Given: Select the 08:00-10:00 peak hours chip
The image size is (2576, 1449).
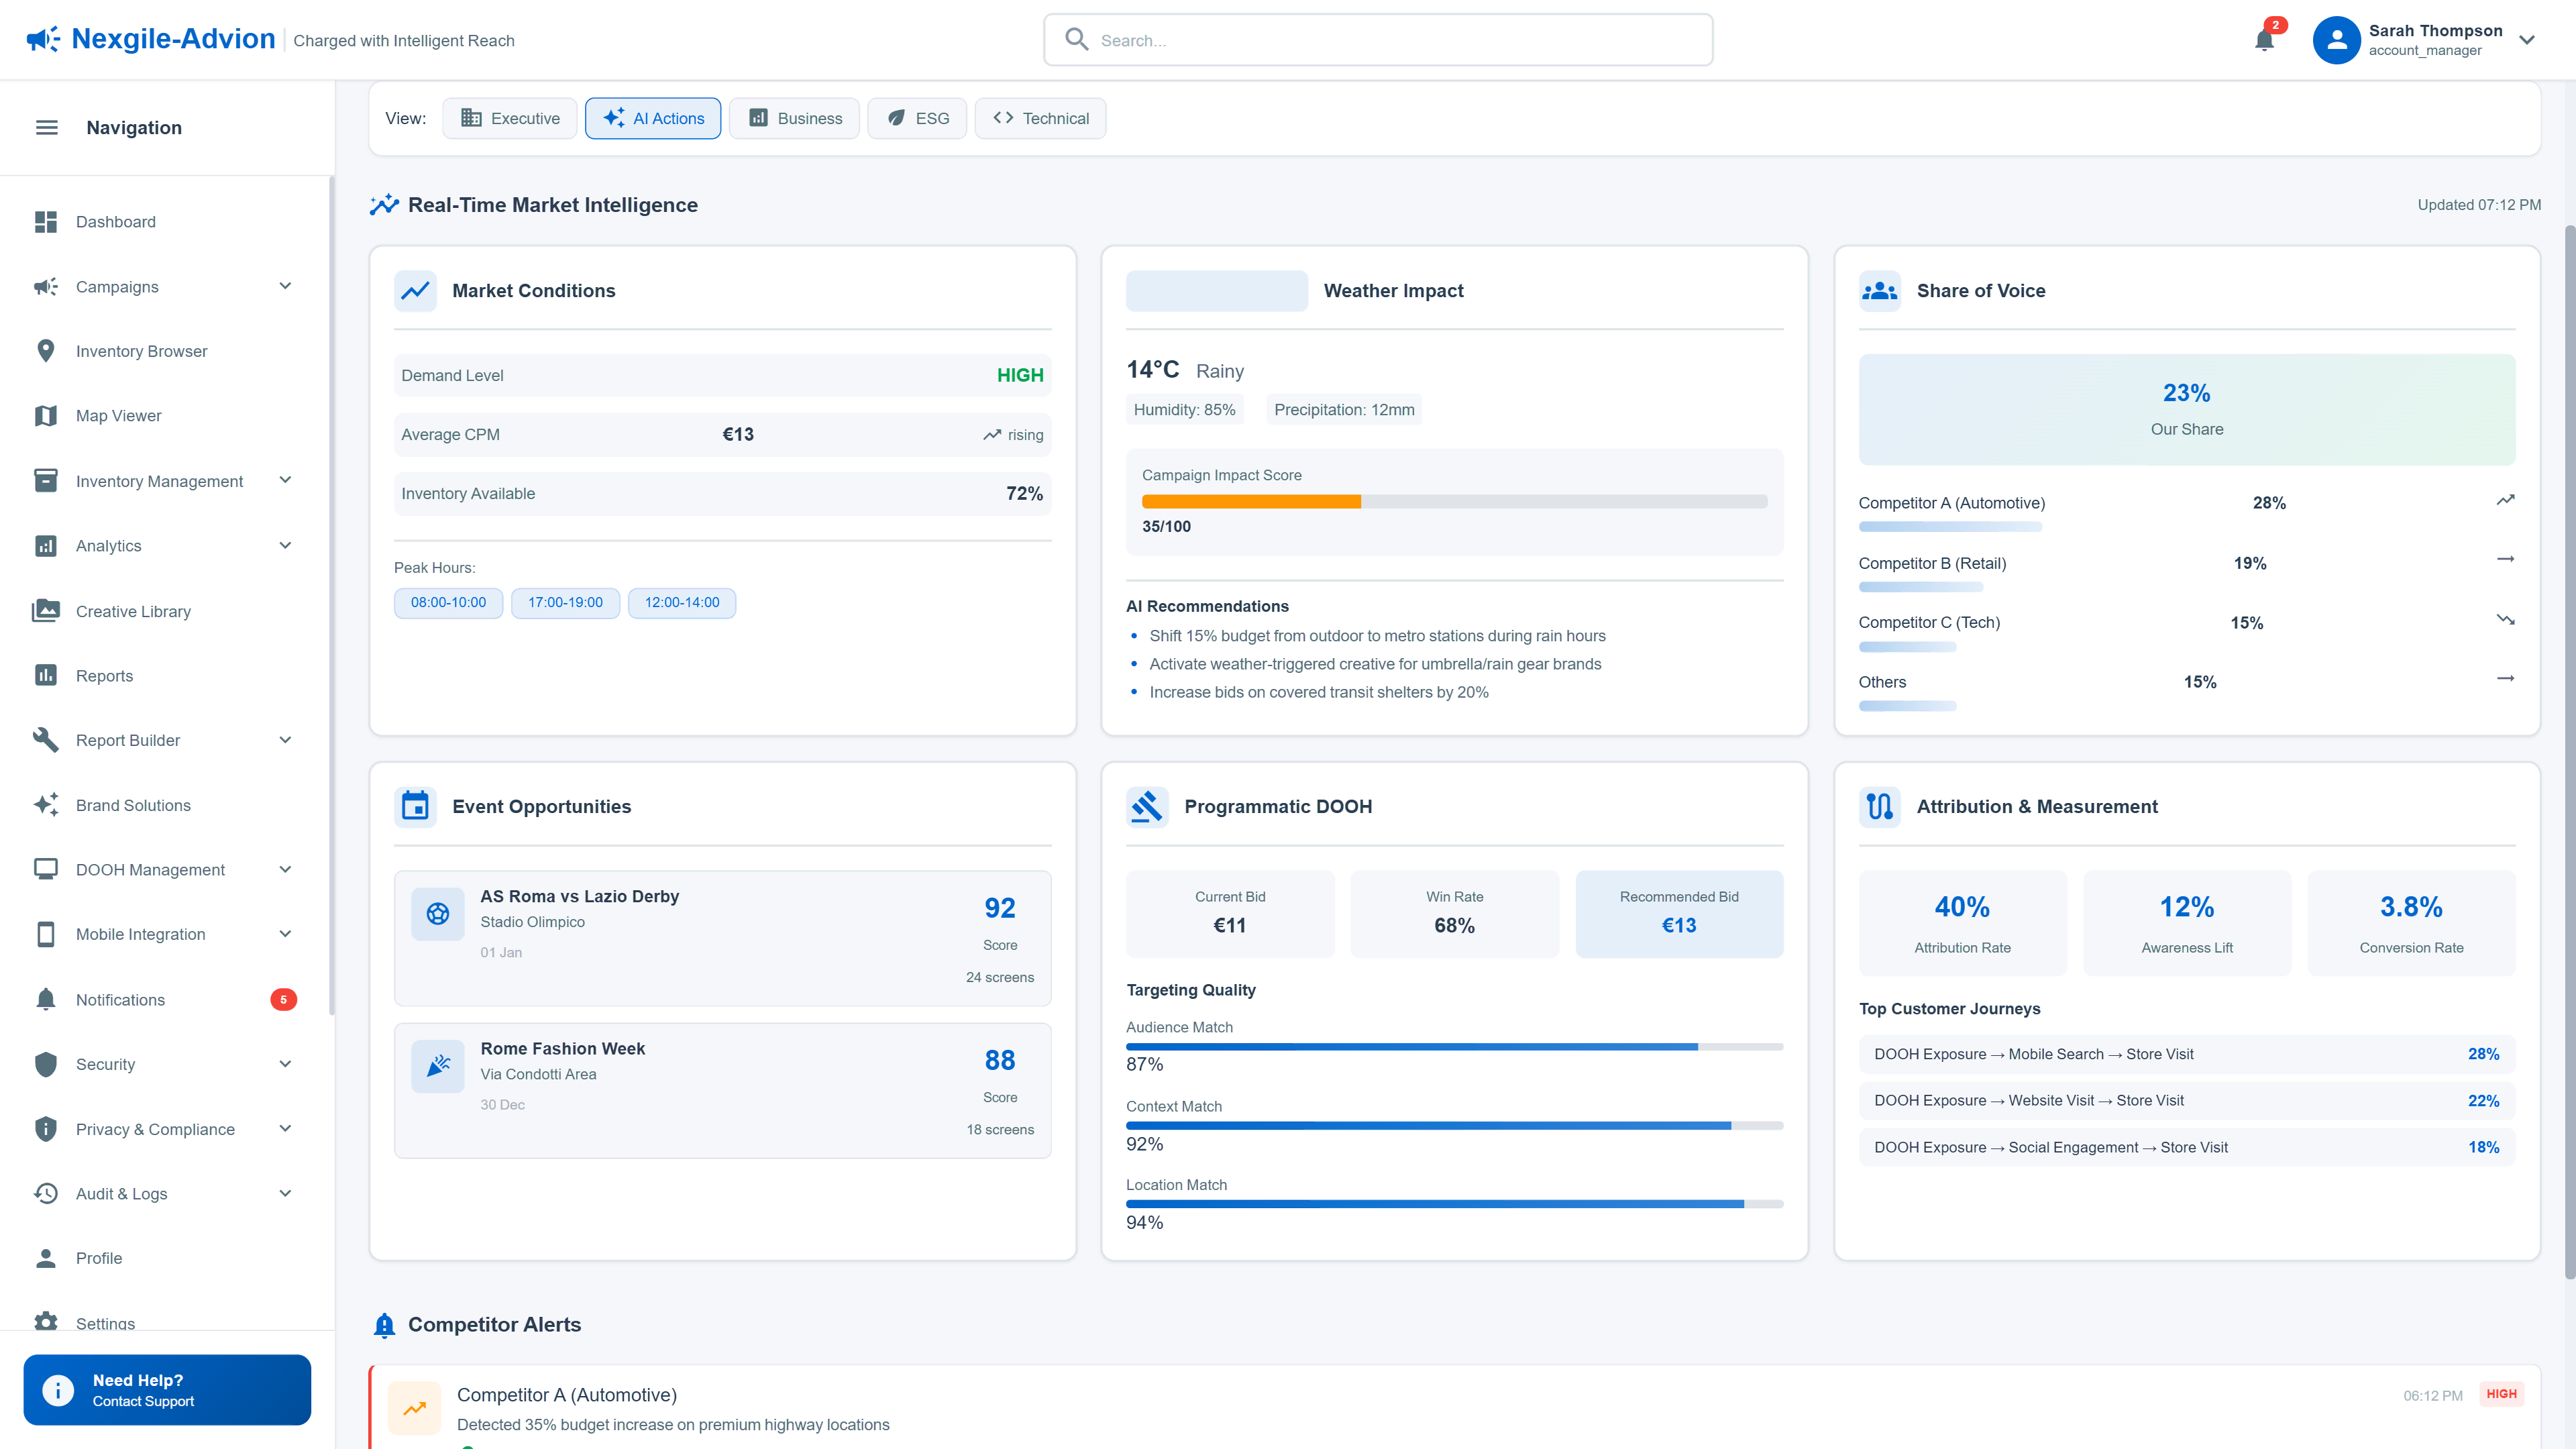Looking at the screenshot, I should [448, 602].
